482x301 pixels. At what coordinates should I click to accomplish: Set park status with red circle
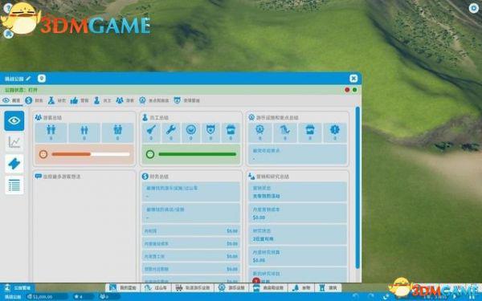[347, 90]
